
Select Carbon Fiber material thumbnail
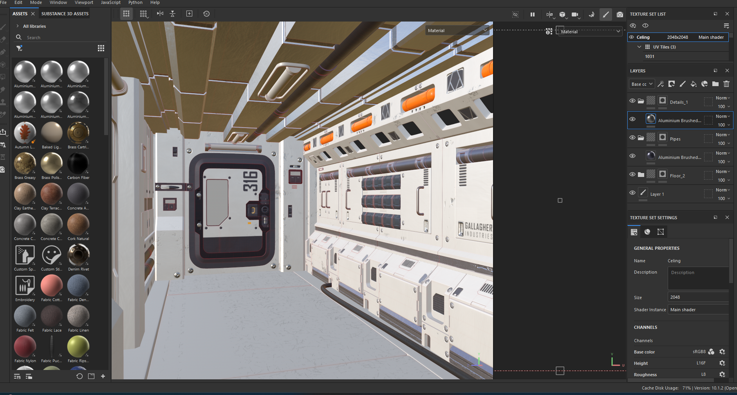click(78, 163)
